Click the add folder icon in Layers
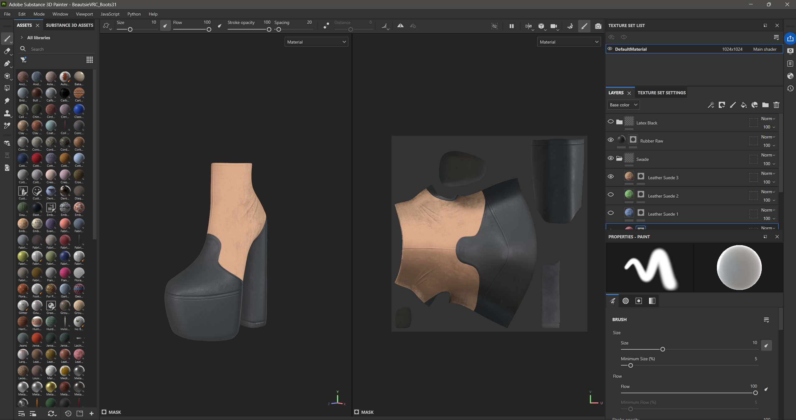The height and width of the screenshot is (420, 796). click(x=765, y=105)
